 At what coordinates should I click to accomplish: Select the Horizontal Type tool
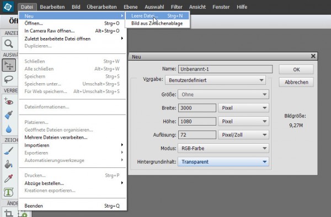click(9, 192)
